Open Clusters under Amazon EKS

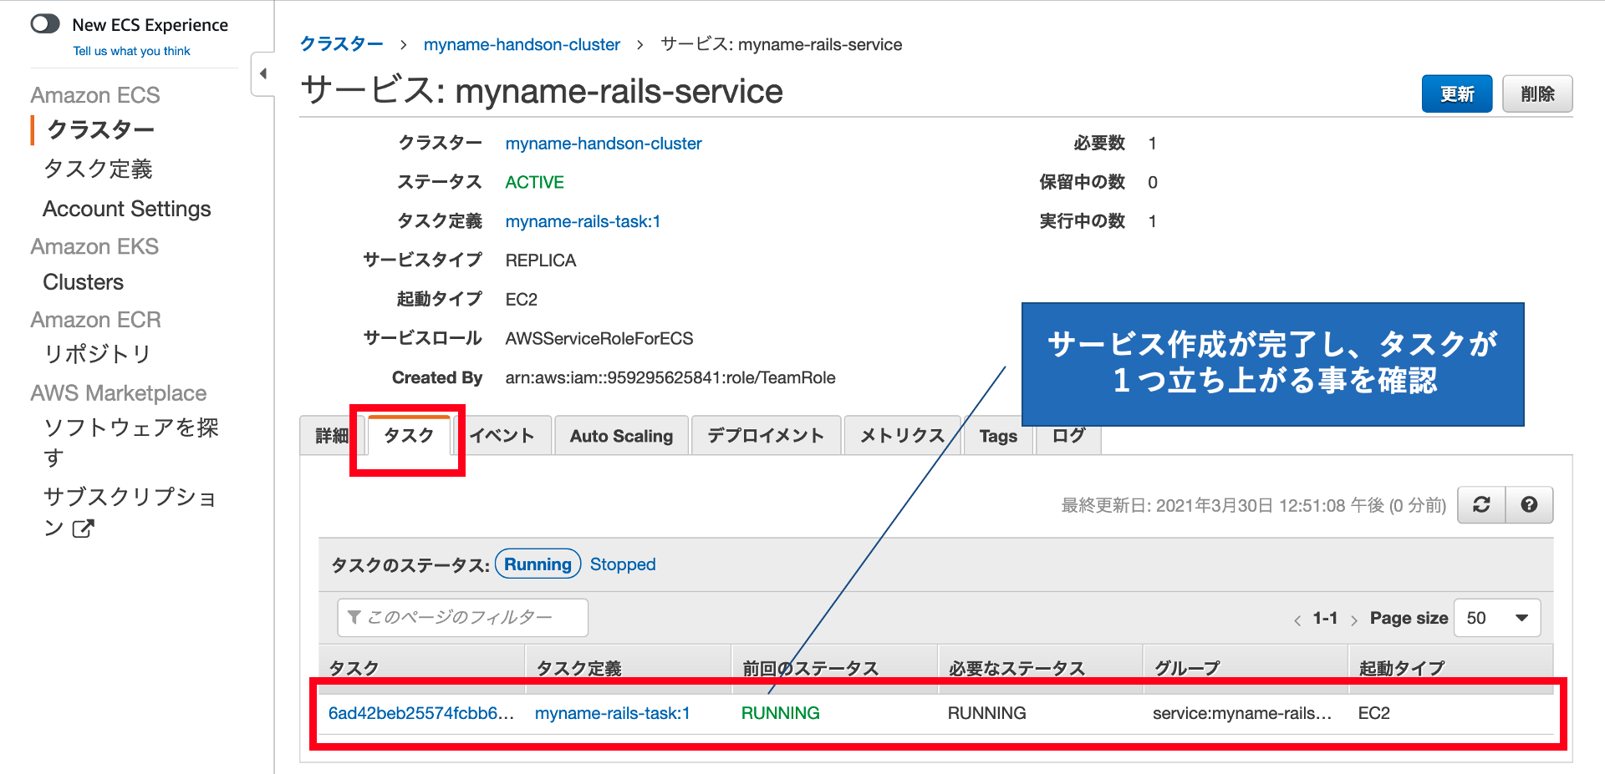(83, 282)
